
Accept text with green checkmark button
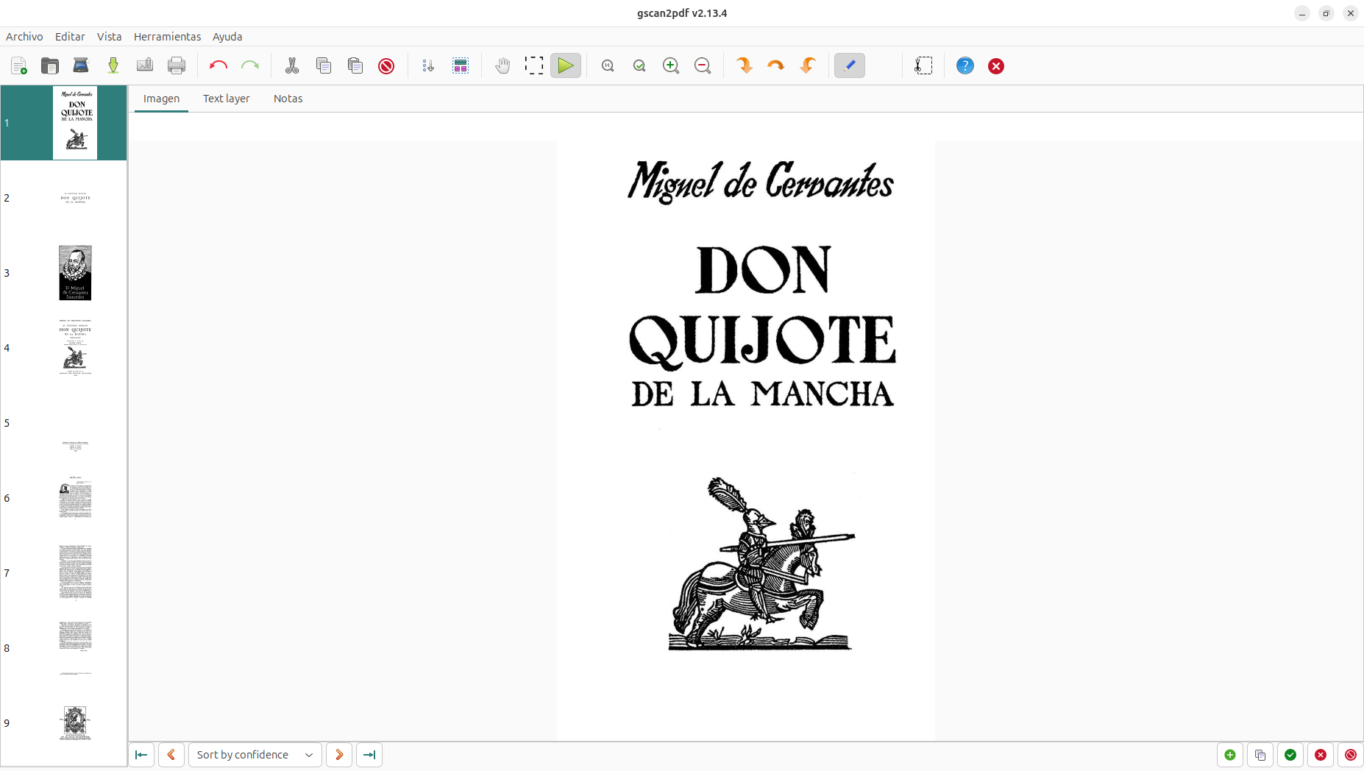[1290, 755]
